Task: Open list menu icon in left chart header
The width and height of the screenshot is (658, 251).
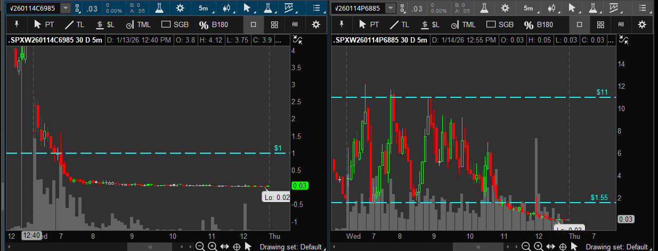Action: 317,8
